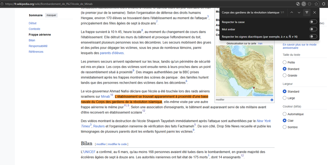Screen dimensions: 328x165
Task: Select the Large width option
Action: click(284, 98)
